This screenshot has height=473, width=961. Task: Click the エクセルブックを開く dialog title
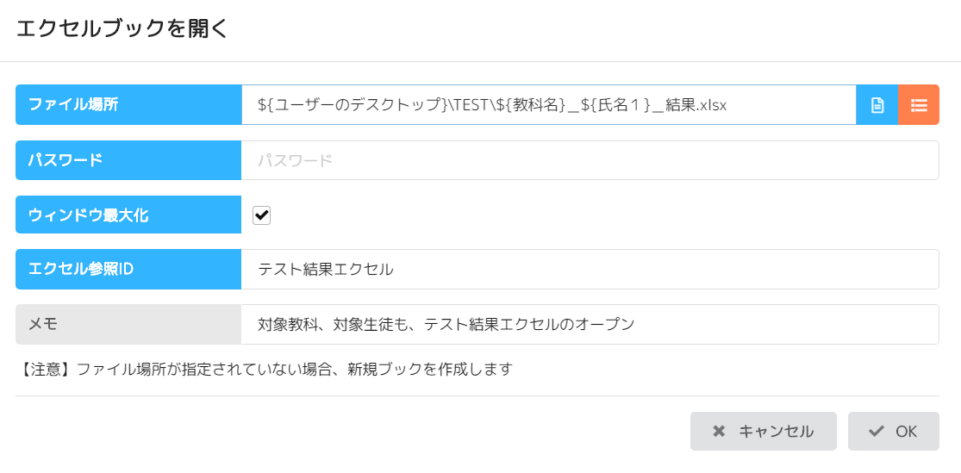(x=122, y=28)
